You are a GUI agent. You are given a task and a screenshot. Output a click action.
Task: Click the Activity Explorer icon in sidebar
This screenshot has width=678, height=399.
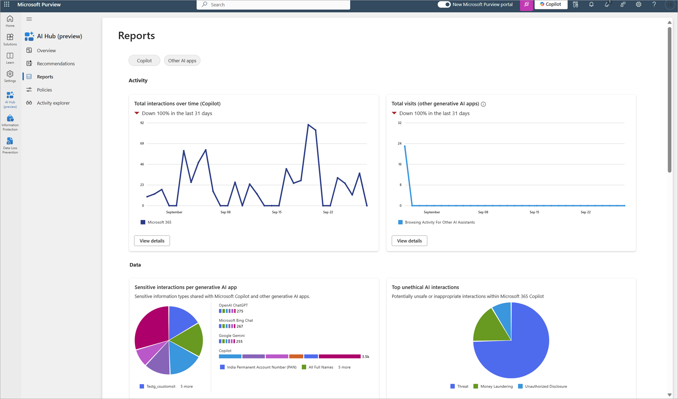(29, 103)
